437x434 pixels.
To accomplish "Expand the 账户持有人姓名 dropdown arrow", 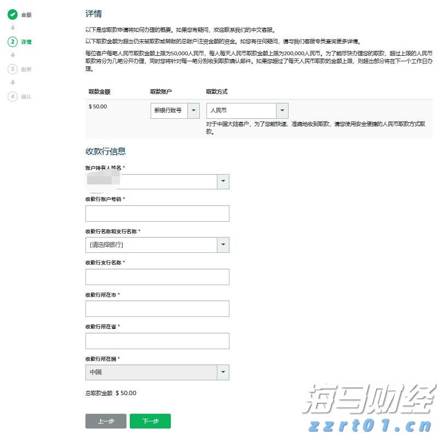I will pos(223,181).
